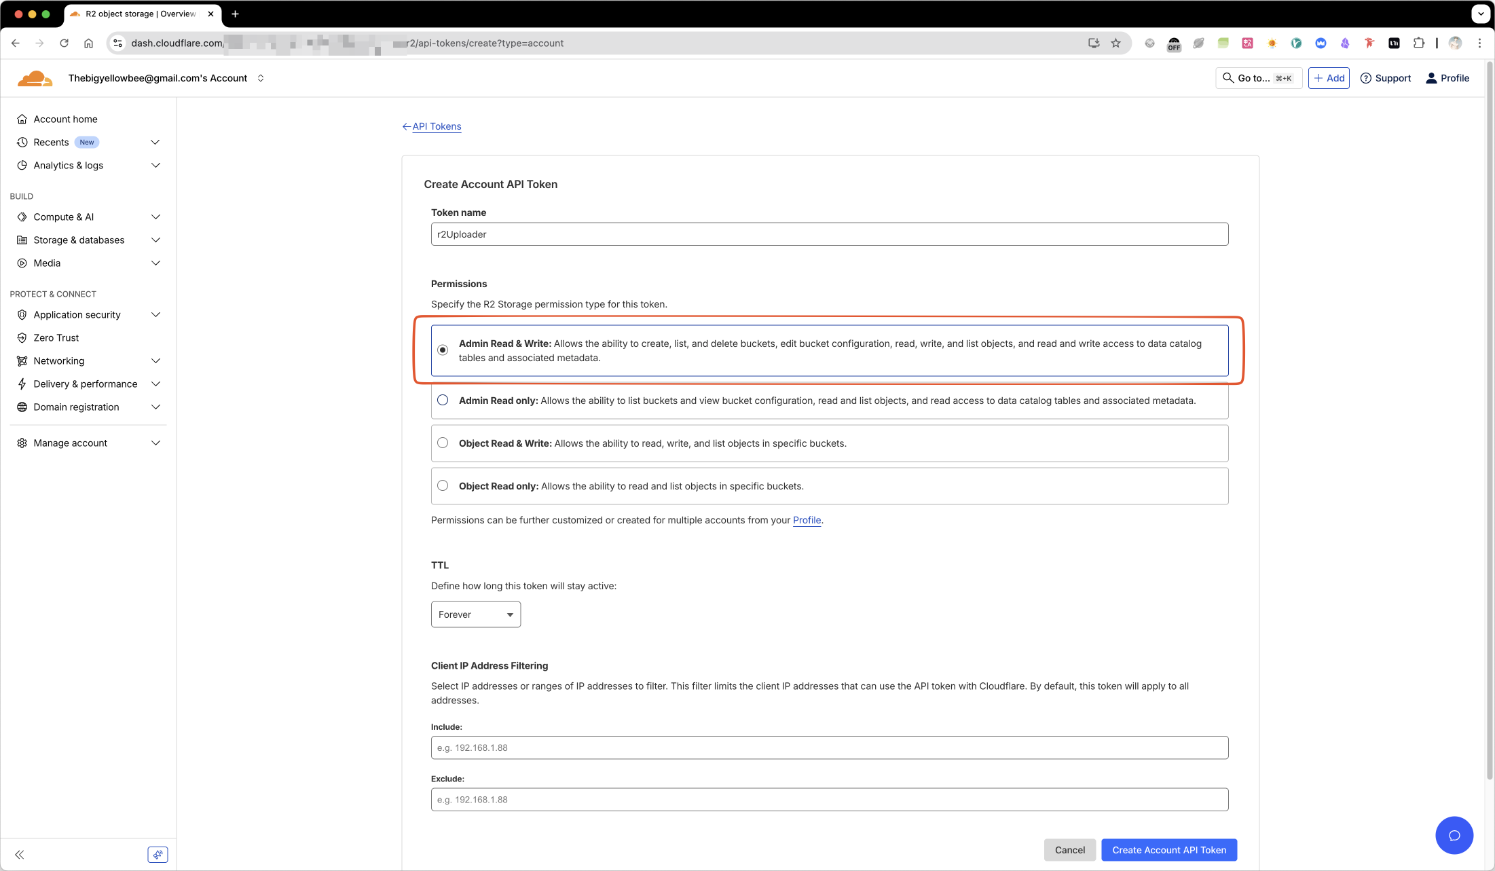Click the announcements megaphone icon
This screenshot has height=871, width=1495.
coord(158,855)
